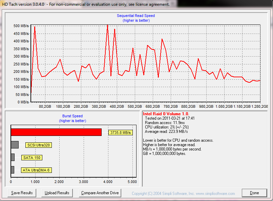273x201 pixels.
Task: Click the 5.000 burst axis label
Action: click(132, 182)
